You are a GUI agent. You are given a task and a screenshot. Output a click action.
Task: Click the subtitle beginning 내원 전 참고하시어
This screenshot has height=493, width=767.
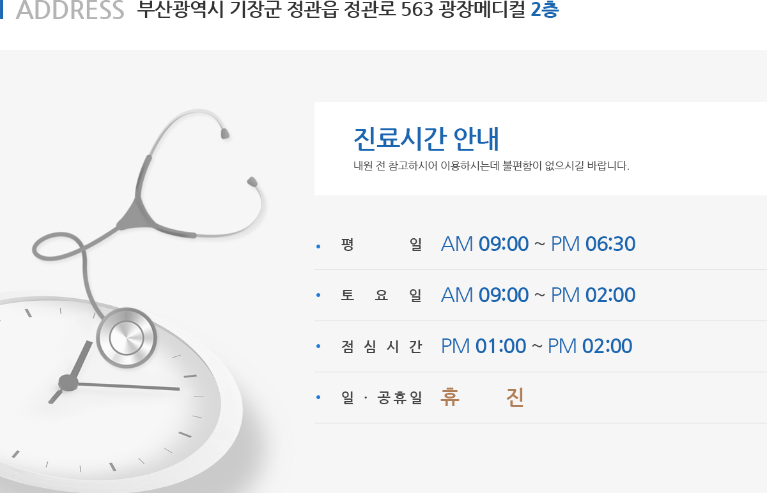492,167
